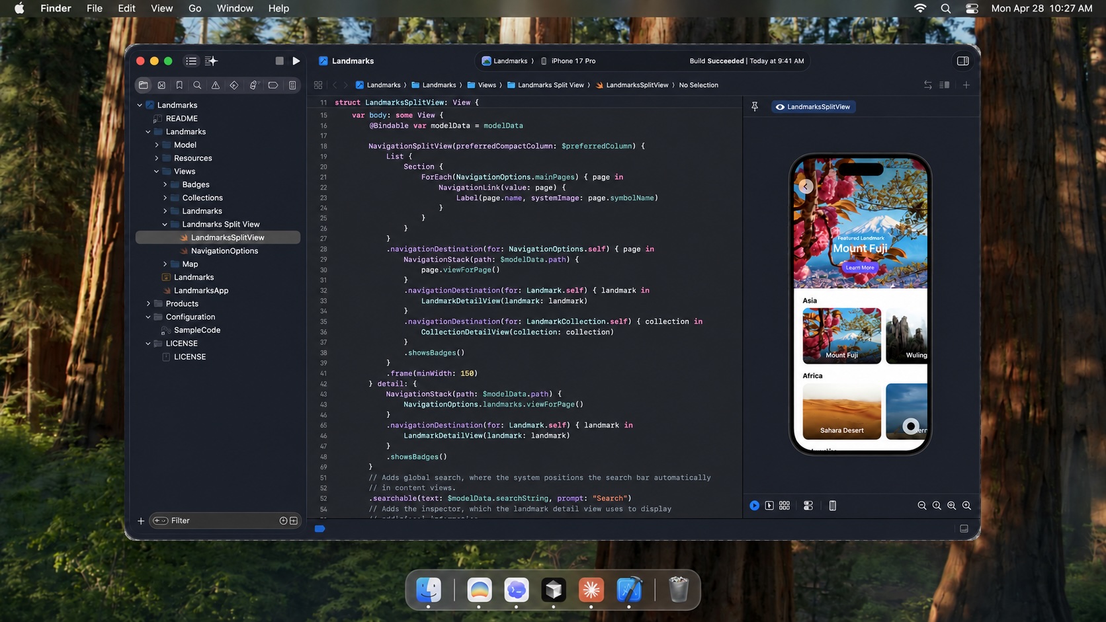
Task: Zoom in the preview canvas
Action: pos(966,506)
